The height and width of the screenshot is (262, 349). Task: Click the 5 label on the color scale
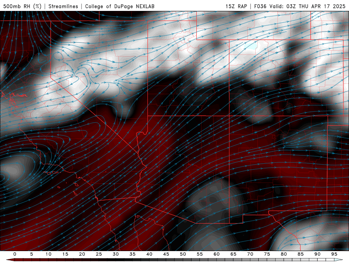(x=31, y=254)
